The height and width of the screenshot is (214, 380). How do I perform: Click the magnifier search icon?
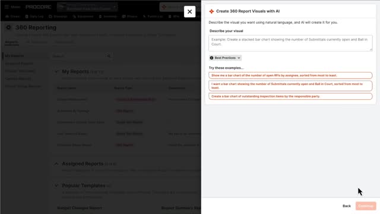[x=109, y=56]
